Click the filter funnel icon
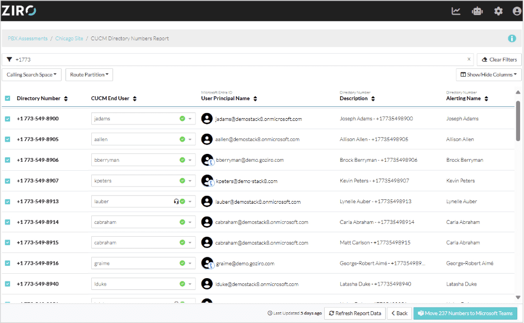Viewport: 524px width, 323px height. pyautogui.click(x=10, y=59)
